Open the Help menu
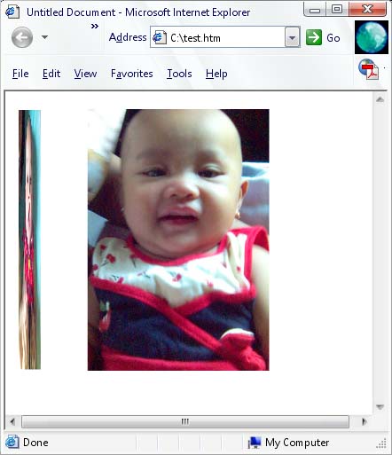Viewport: 392px width, 455px height. tap(216, 74)
